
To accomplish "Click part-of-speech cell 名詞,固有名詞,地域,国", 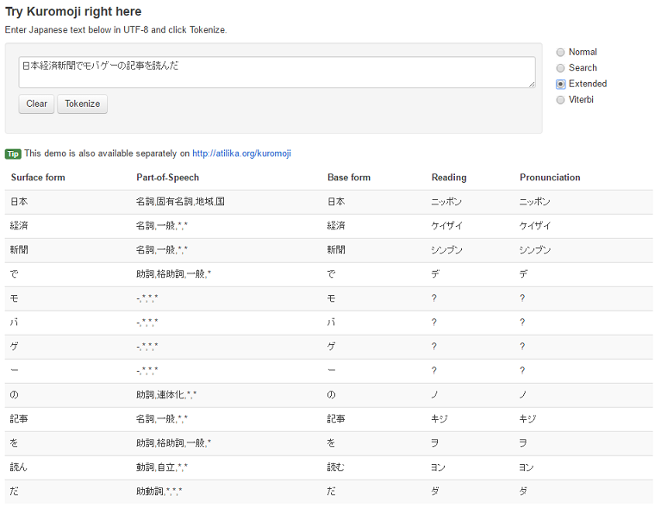I will 180,202.
